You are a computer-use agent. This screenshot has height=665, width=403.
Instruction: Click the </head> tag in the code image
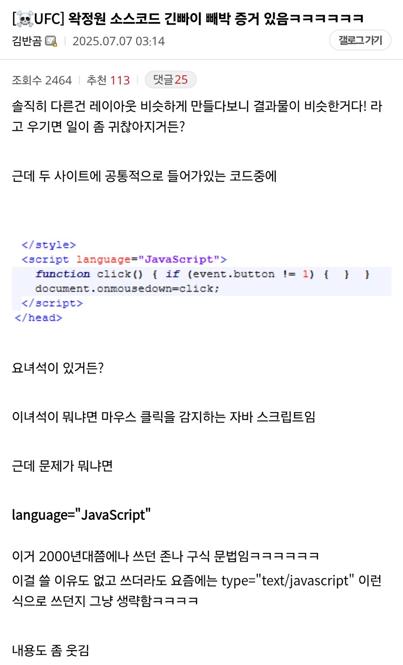(39, 317)
